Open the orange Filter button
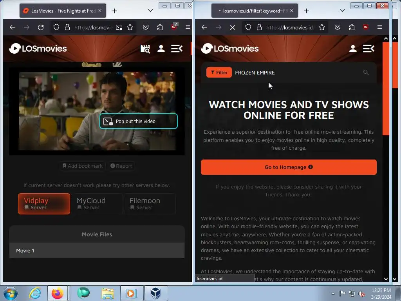The image size is (401, 301). click(219, 73)
